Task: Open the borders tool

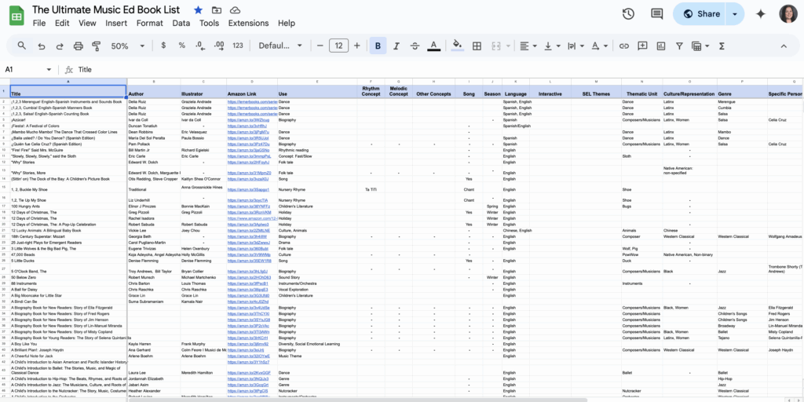Action: pos(477,46)
